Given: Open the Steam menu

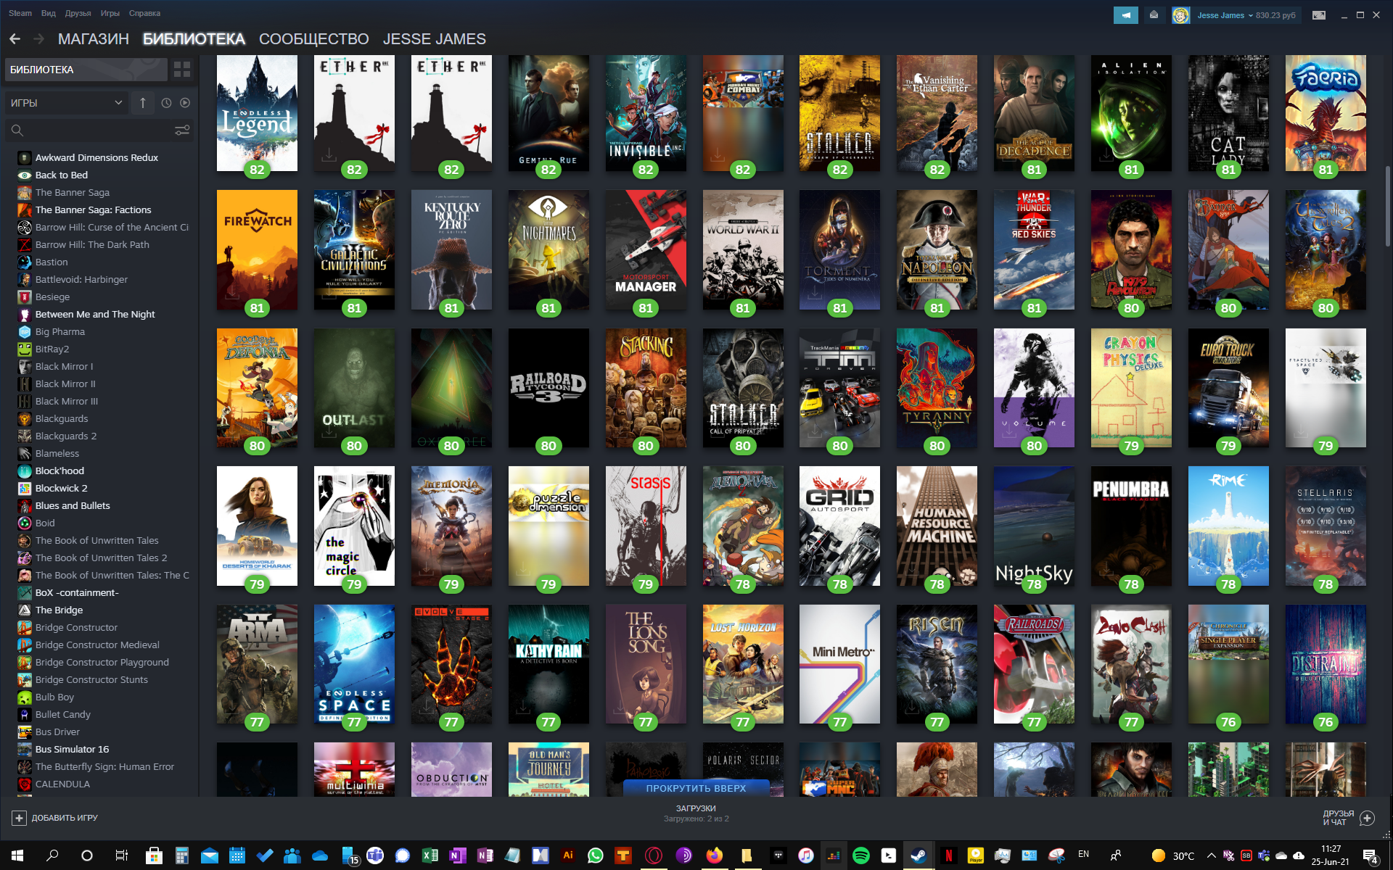Looking at the screenshot, I should click(x=20, y=13).
